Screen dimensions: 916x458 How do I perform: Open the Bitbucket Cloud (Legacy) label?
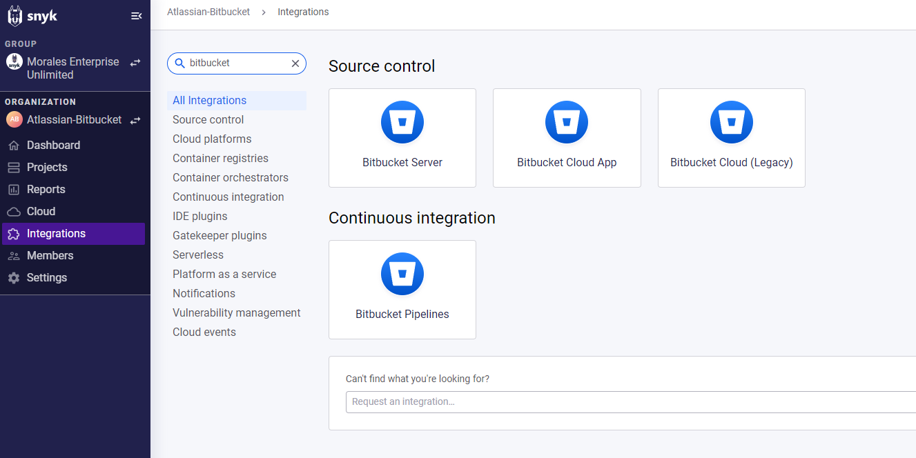732,163
